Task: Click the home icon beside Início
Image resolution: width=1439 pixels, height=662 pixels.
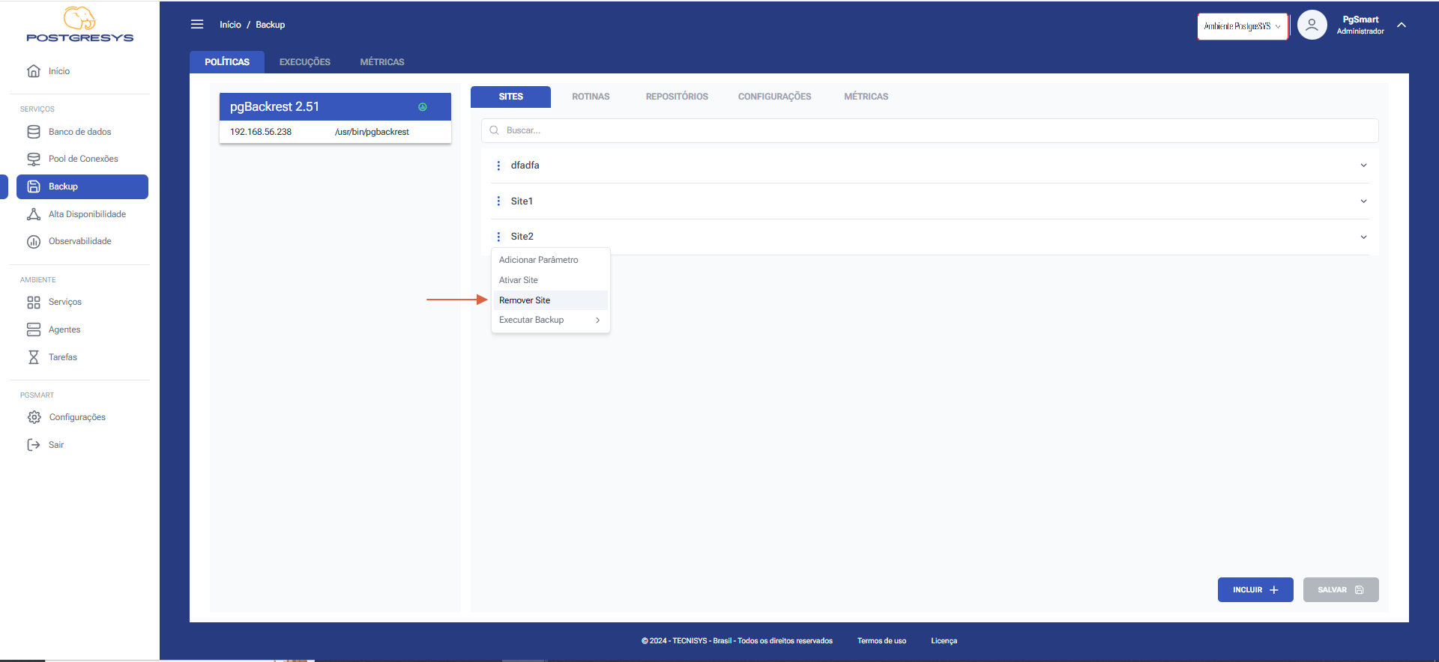Action: click(34, 71)
